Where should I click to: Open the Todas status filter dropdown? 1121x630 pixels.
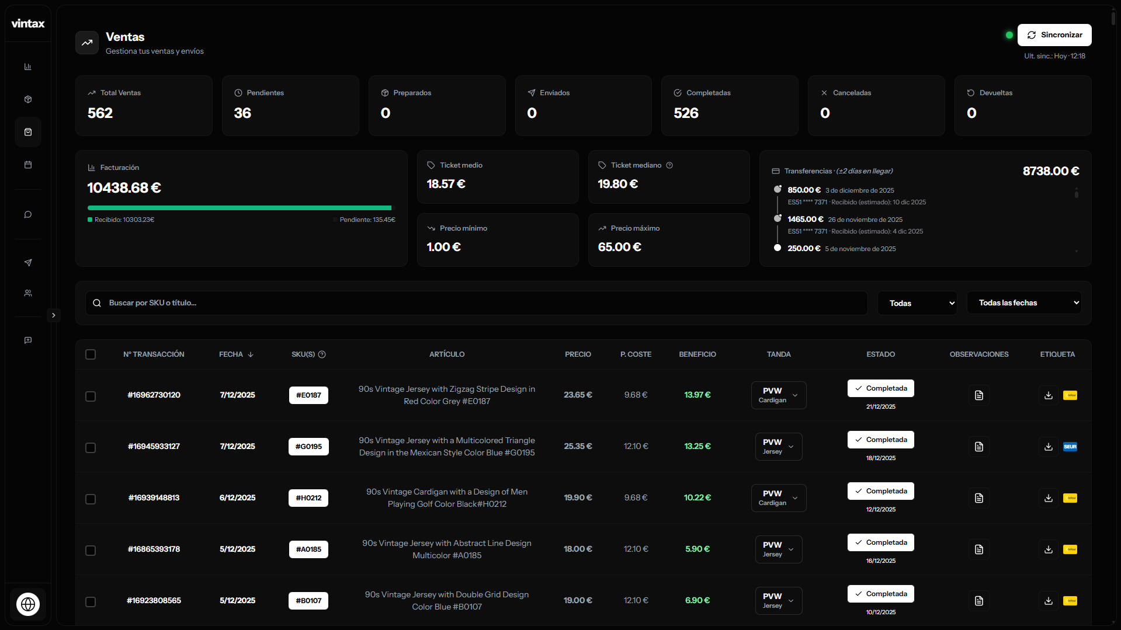917,303
